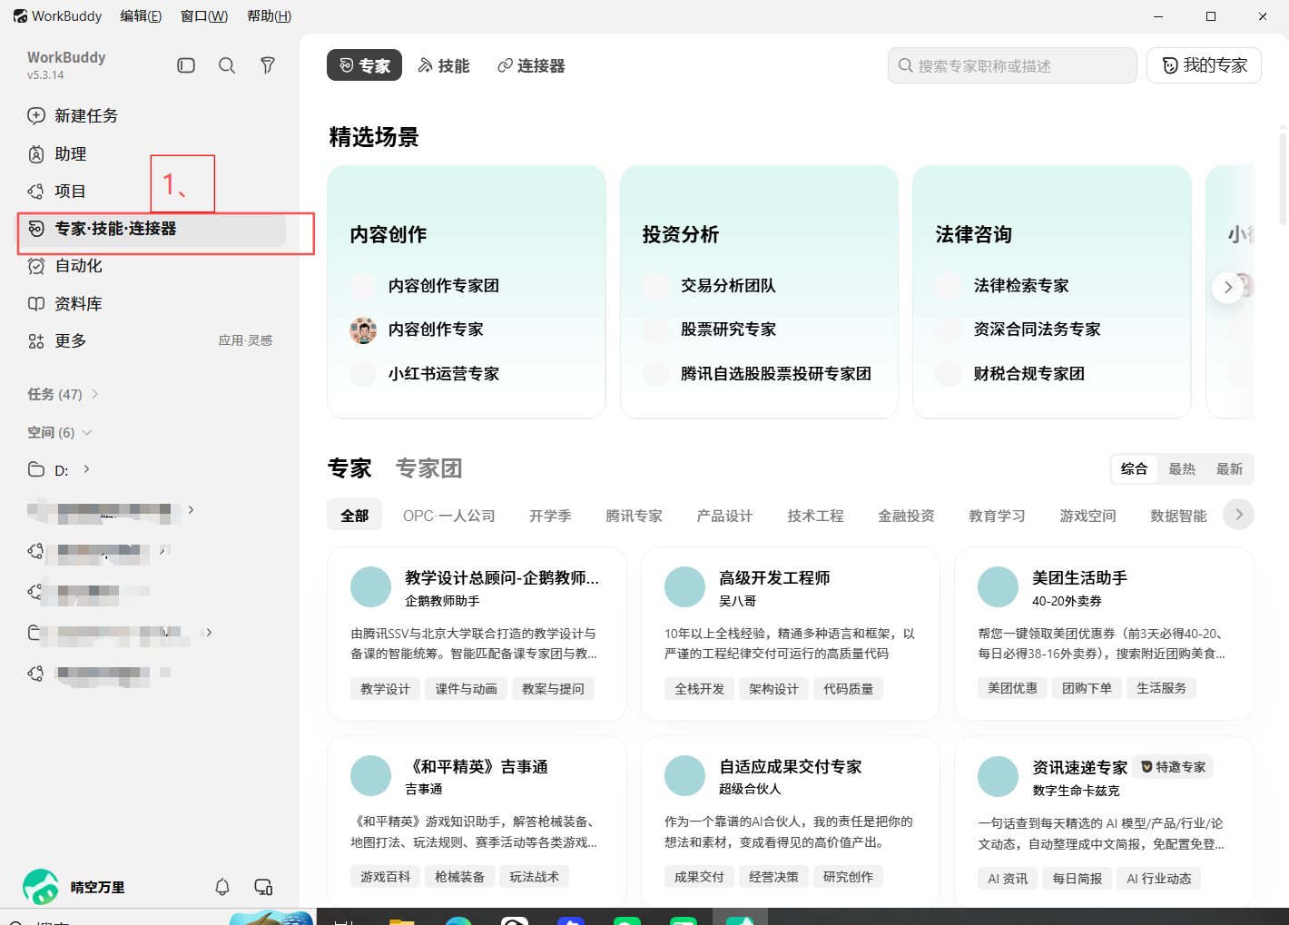The width and height of the screenshot is (1289, 925).
Task: Open 法律检索专家 entry
Action: [1020, 286]
